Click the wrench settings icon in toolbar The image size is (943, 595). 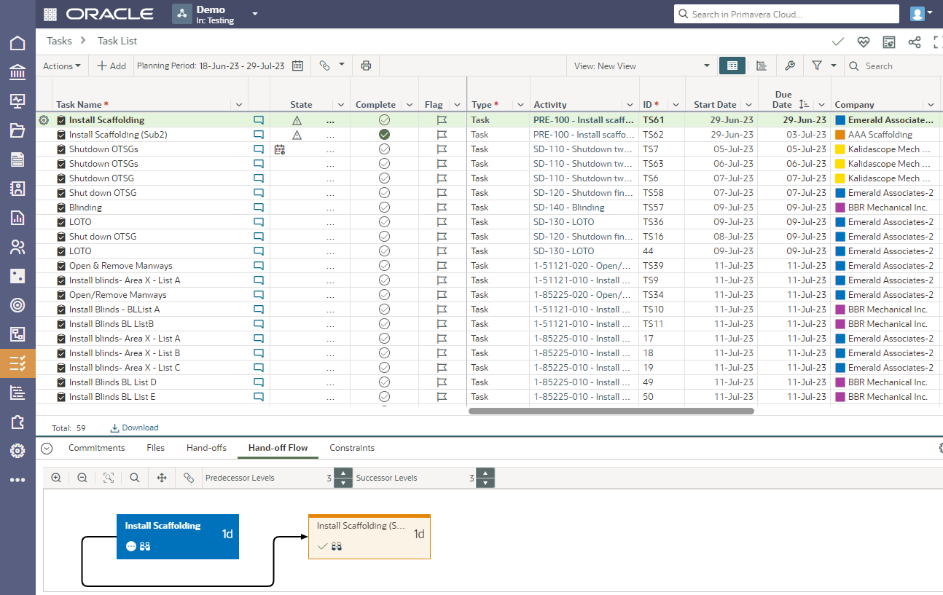(x=789, y=66)
